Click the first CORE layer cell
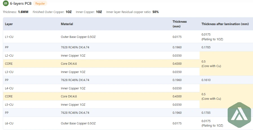 (x=9, y=64)
